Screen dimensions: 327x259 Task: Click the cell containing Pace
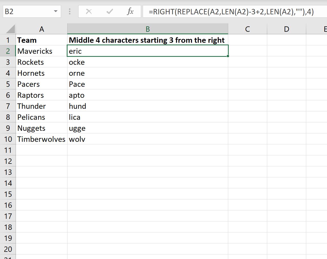click(x=148, y=84)
